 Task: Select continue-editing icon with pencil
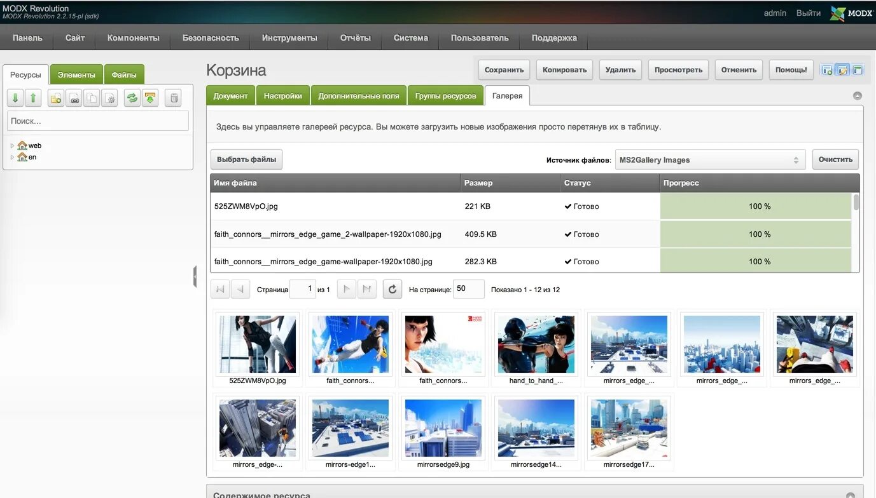[x=842, y=70]
